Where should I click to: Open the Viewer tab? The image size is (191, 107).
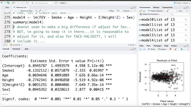174,46
